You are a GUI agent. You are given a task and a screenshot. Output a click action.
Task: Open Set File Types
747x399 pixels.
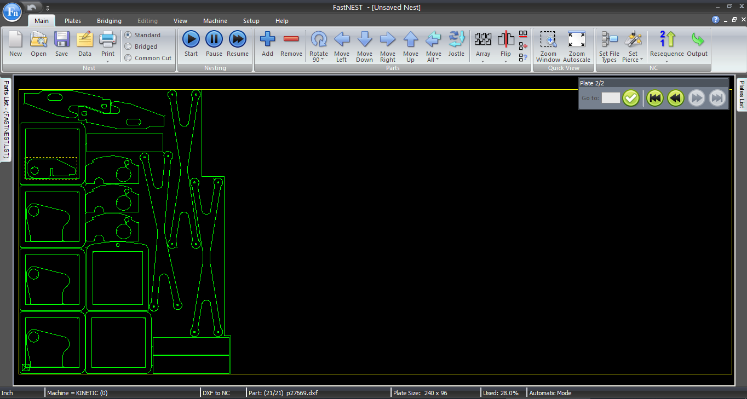pos(609,46)
